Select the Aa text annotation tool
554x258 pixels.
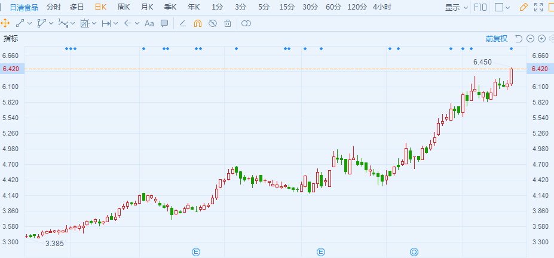[x=149, y=23]
